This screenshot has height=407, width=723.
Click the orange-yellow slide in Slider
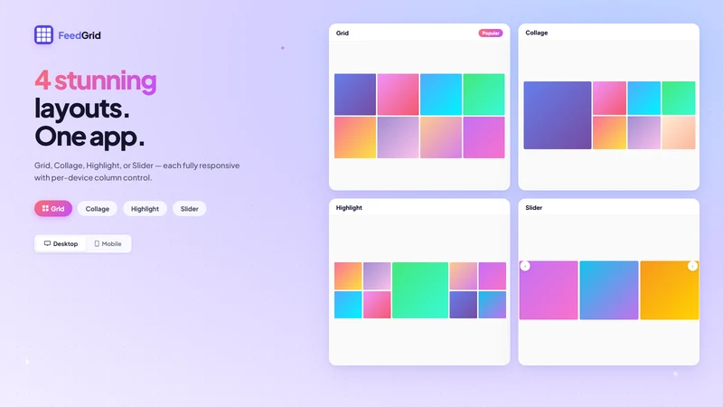tap(670, 290)
